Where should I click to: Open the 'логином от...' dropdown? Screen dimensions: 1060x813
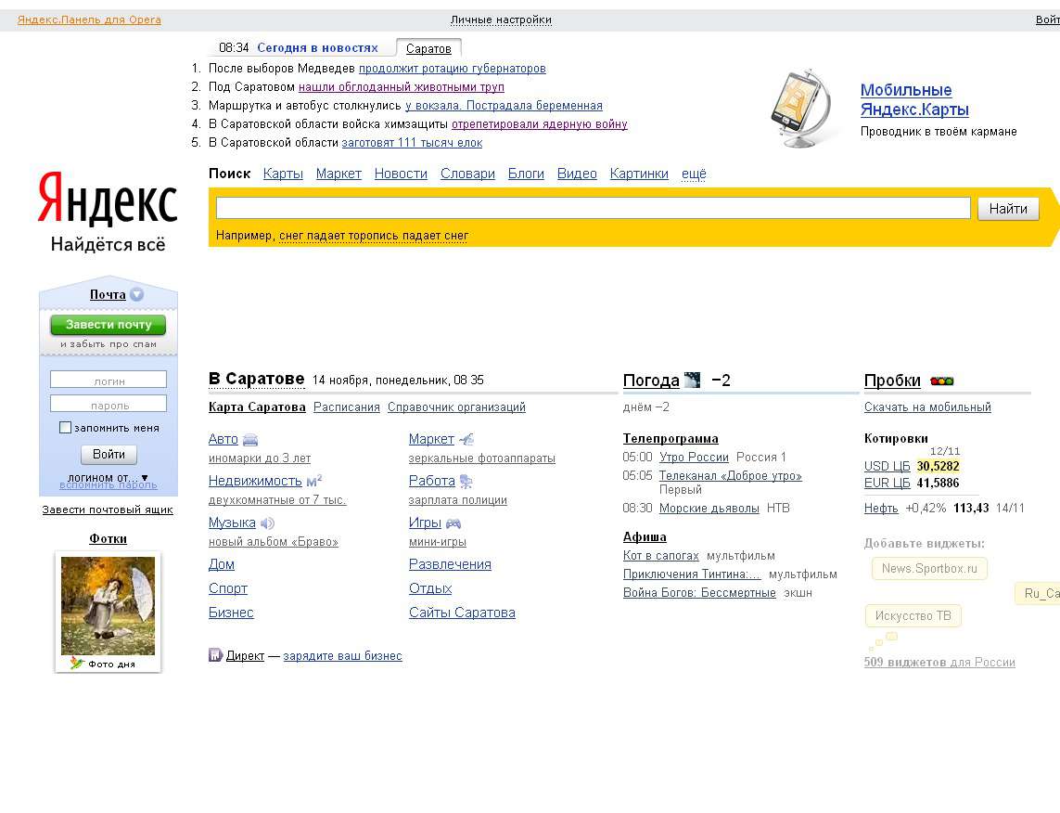point(144,477)
